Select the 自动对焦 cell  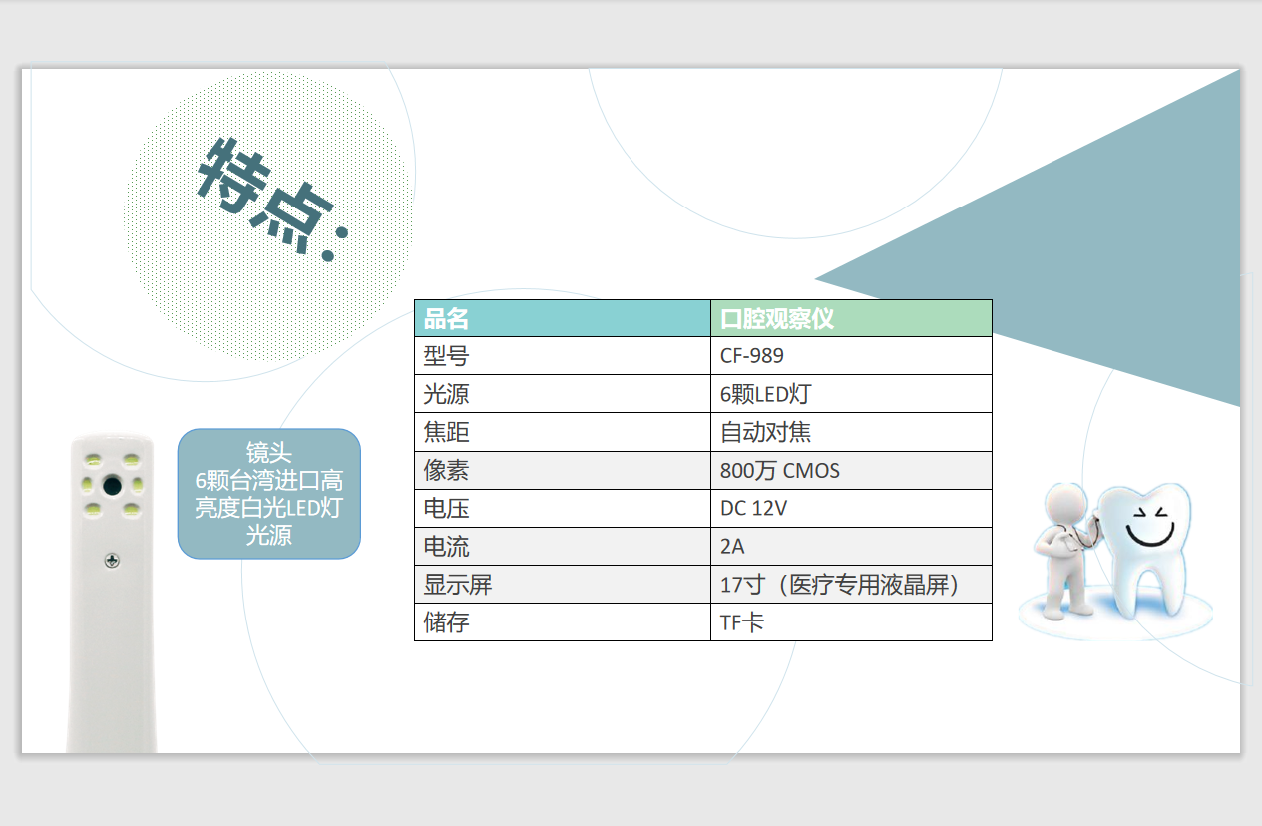[851, 432]
